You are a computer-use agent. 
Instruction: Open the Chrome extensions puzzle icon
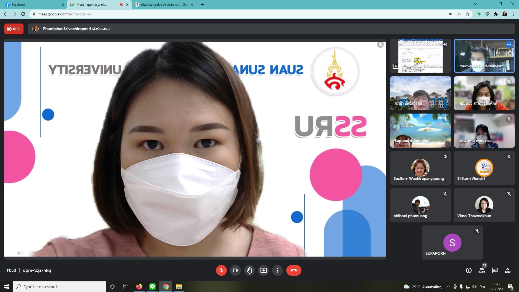[495, 14]
